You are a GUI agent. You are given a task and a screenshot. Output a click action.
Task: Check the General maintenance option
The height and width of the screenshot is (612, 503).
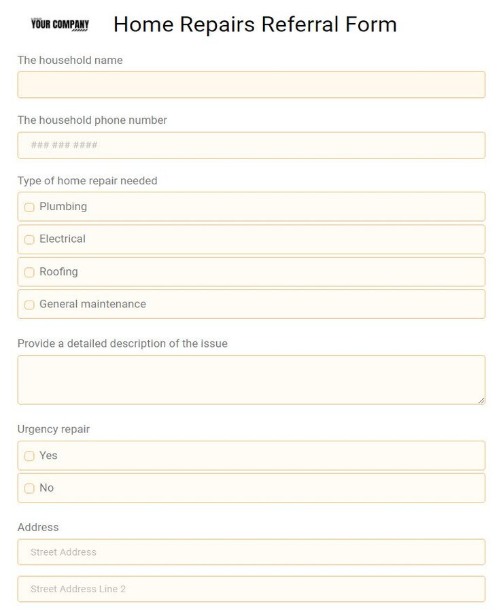click(x=29, y=305)
